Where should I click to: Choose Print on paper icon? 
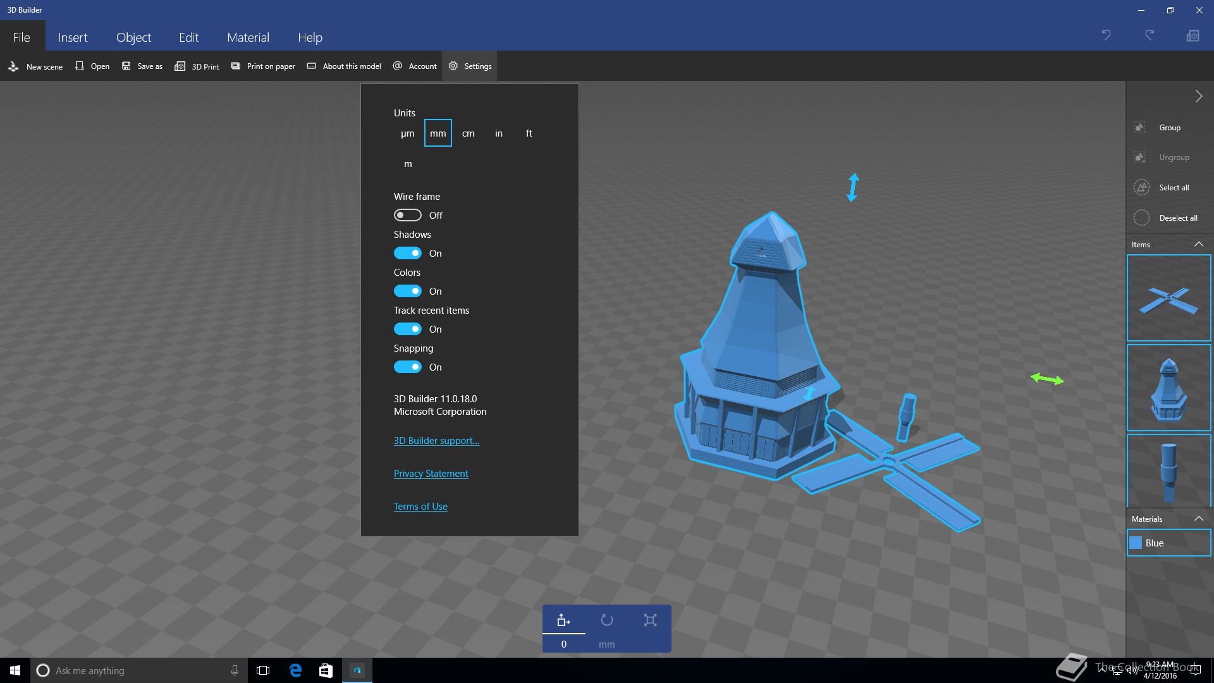tap(236, 66)
